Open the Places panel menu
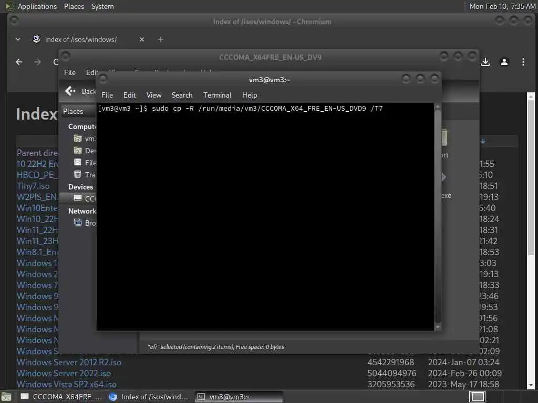Viewport: 538px width, 403px height. click(74, 6)
